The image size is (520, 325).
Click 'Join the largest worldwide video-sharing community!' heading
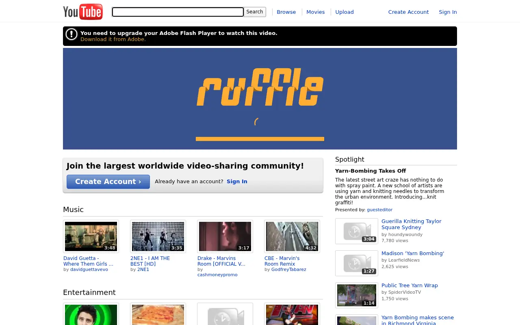point(185,166)
